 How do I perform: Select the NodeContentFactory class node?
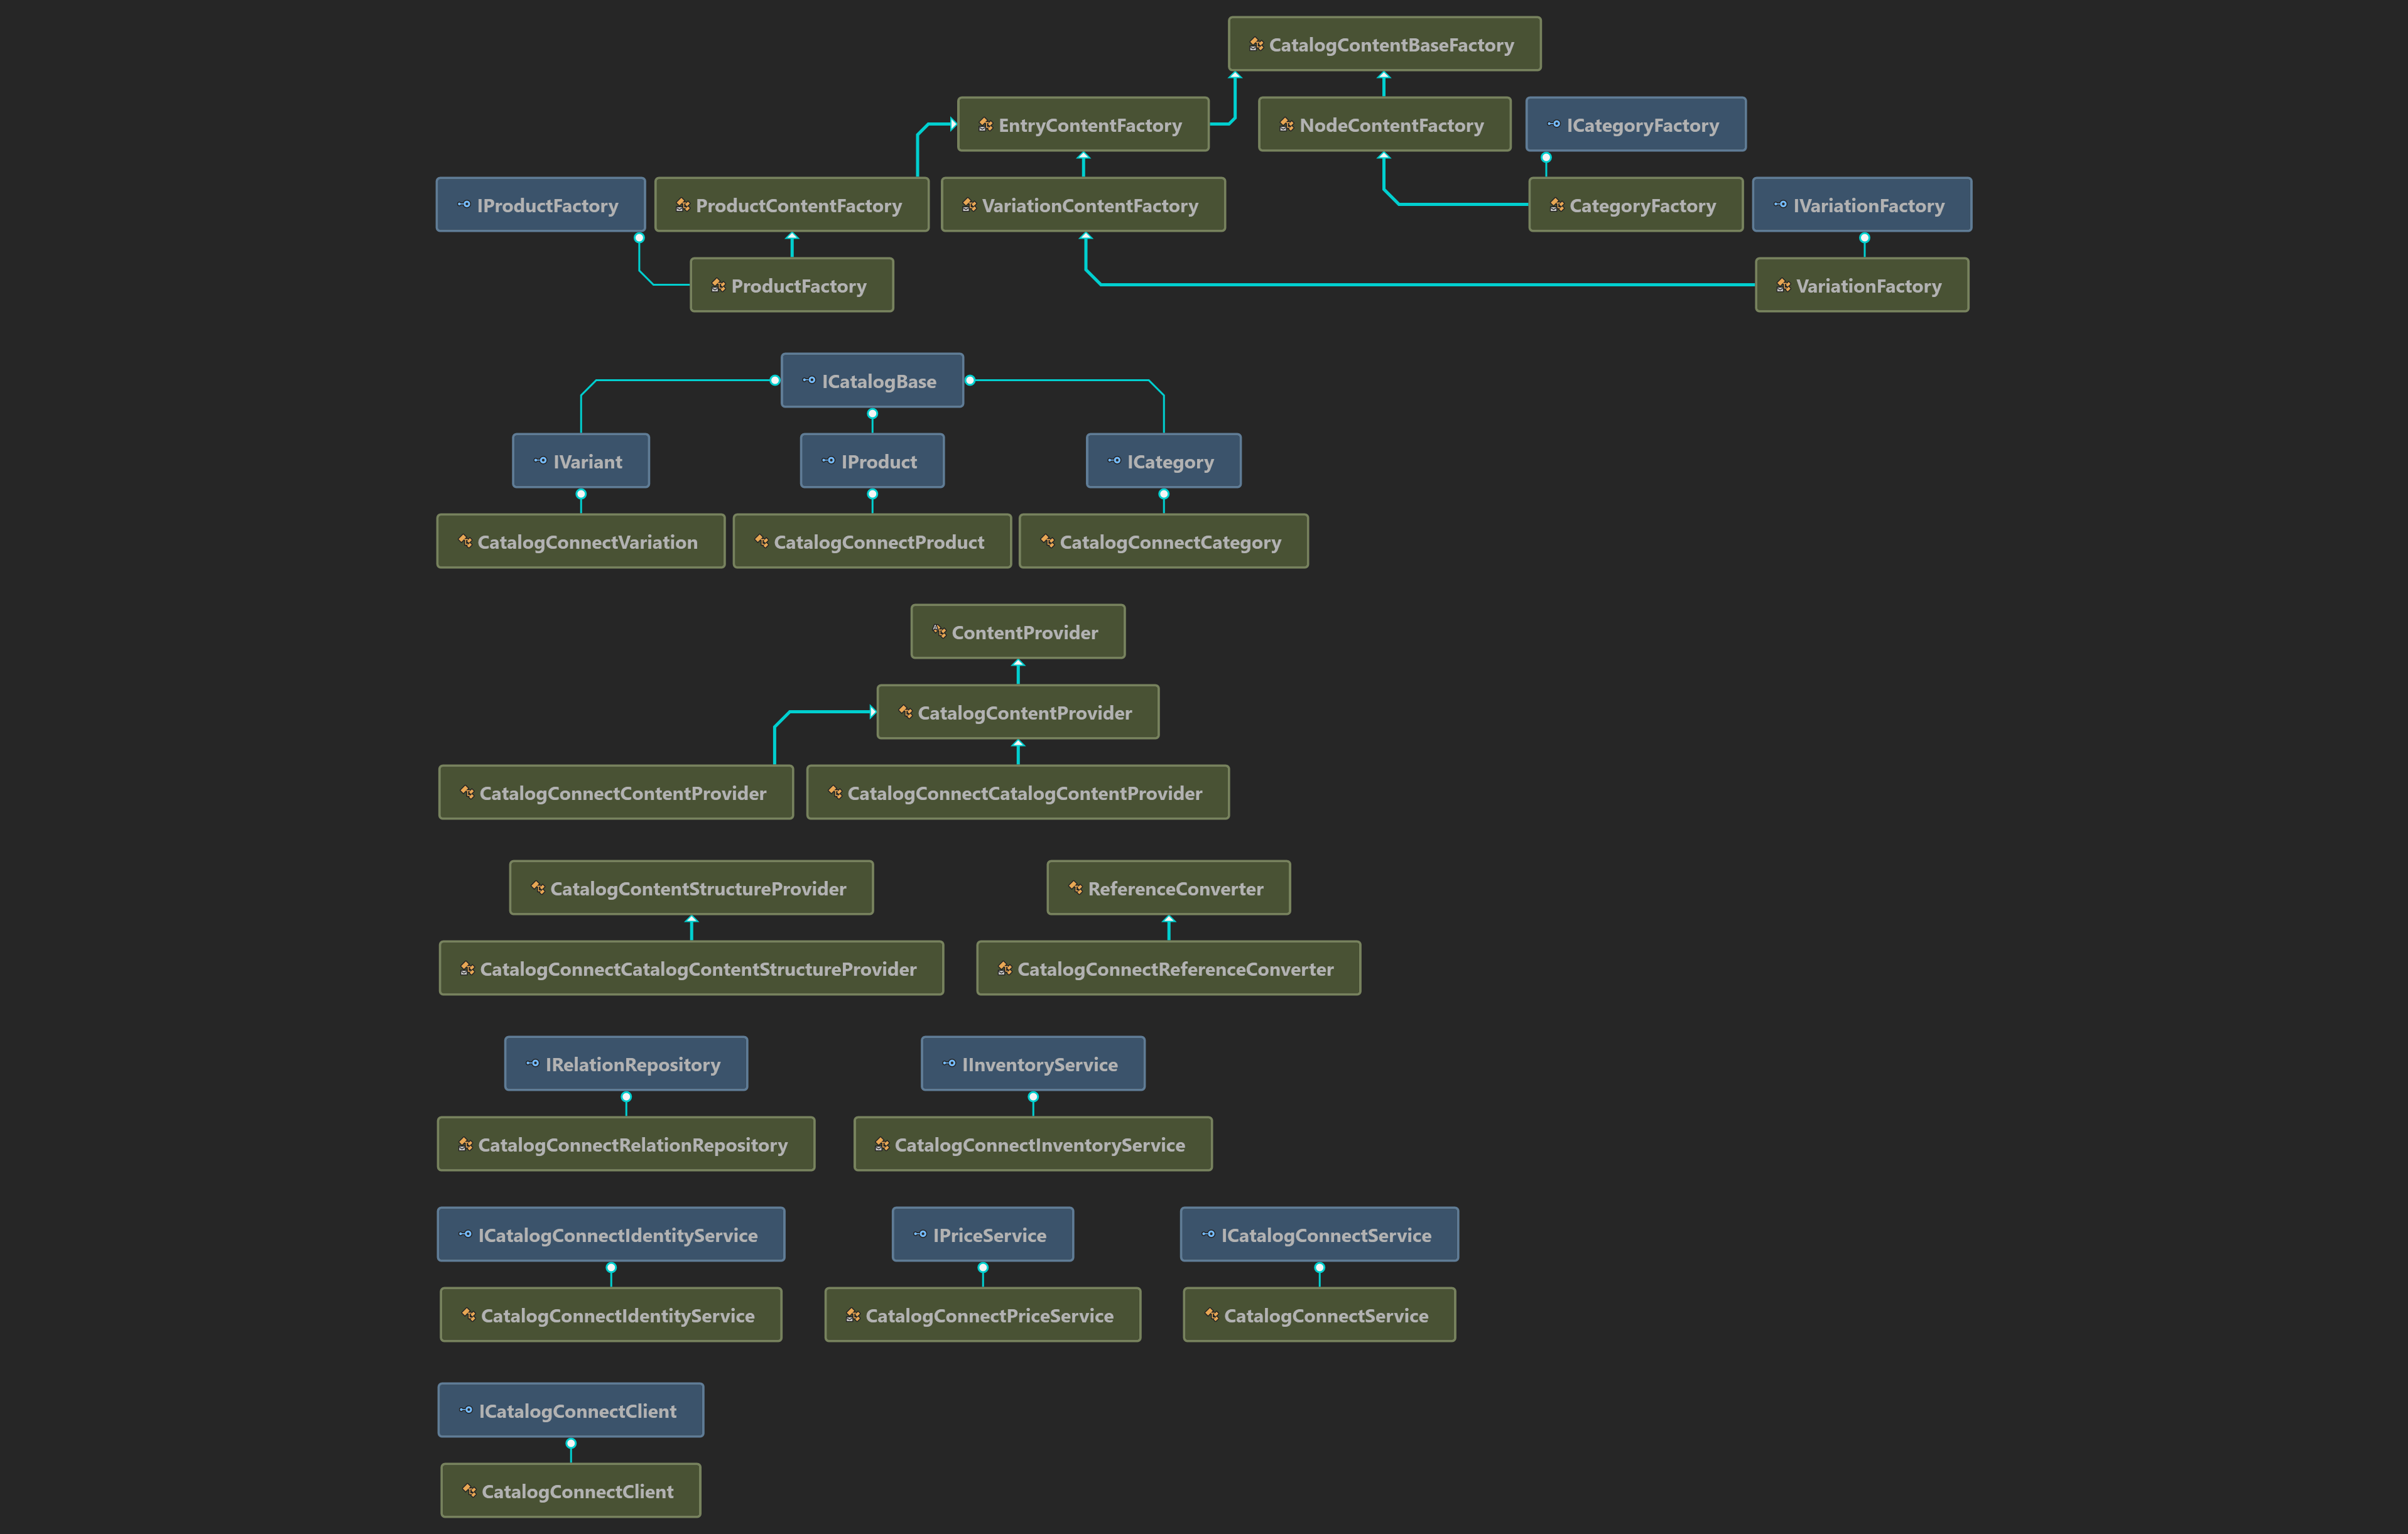(x=1384, y=124)
